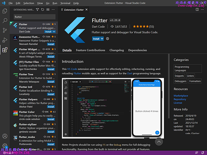Open the Source Control view

(5, 30)
